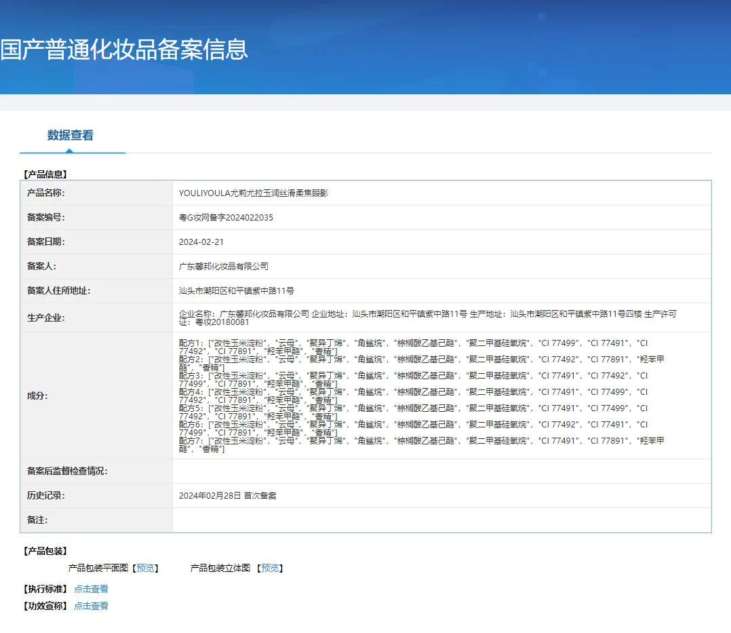731x633 pixels.
Task: Preview the 产品包装平面图 image
Action: (x=145, y=568)
